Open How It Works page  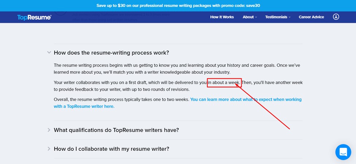pyautogui.click(x=222, y=17)
